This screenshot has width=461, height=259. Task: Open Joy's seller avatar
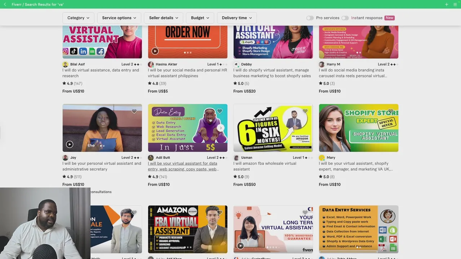(65, 158)
